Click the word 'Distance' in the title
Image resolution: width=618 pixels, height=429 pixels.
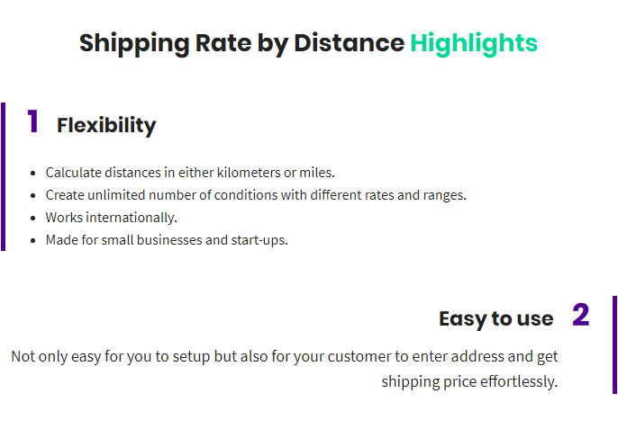(350, 42)
